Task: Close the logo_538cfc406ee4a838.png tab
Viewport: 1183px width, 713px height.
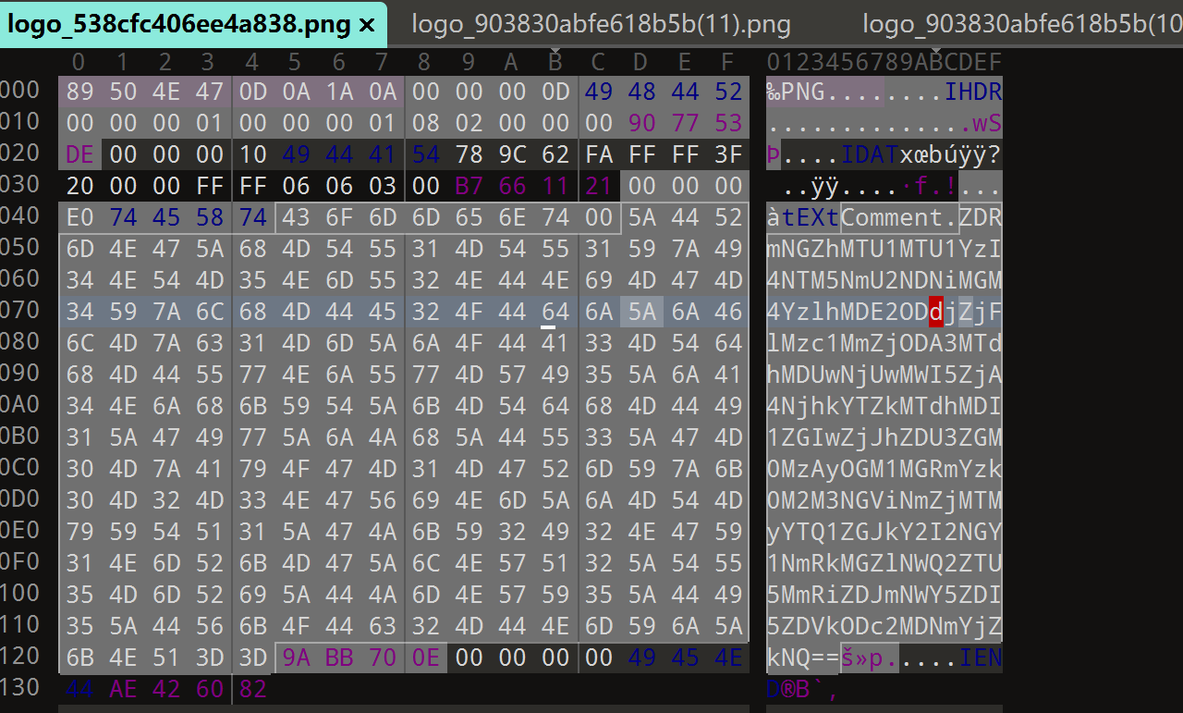Action: click(366, 25)
